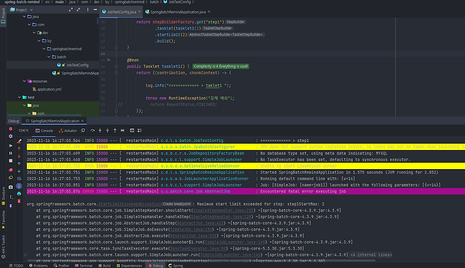Open debug settings gear icon
Viewport: 465px width, 268px height.
[10, 137]
